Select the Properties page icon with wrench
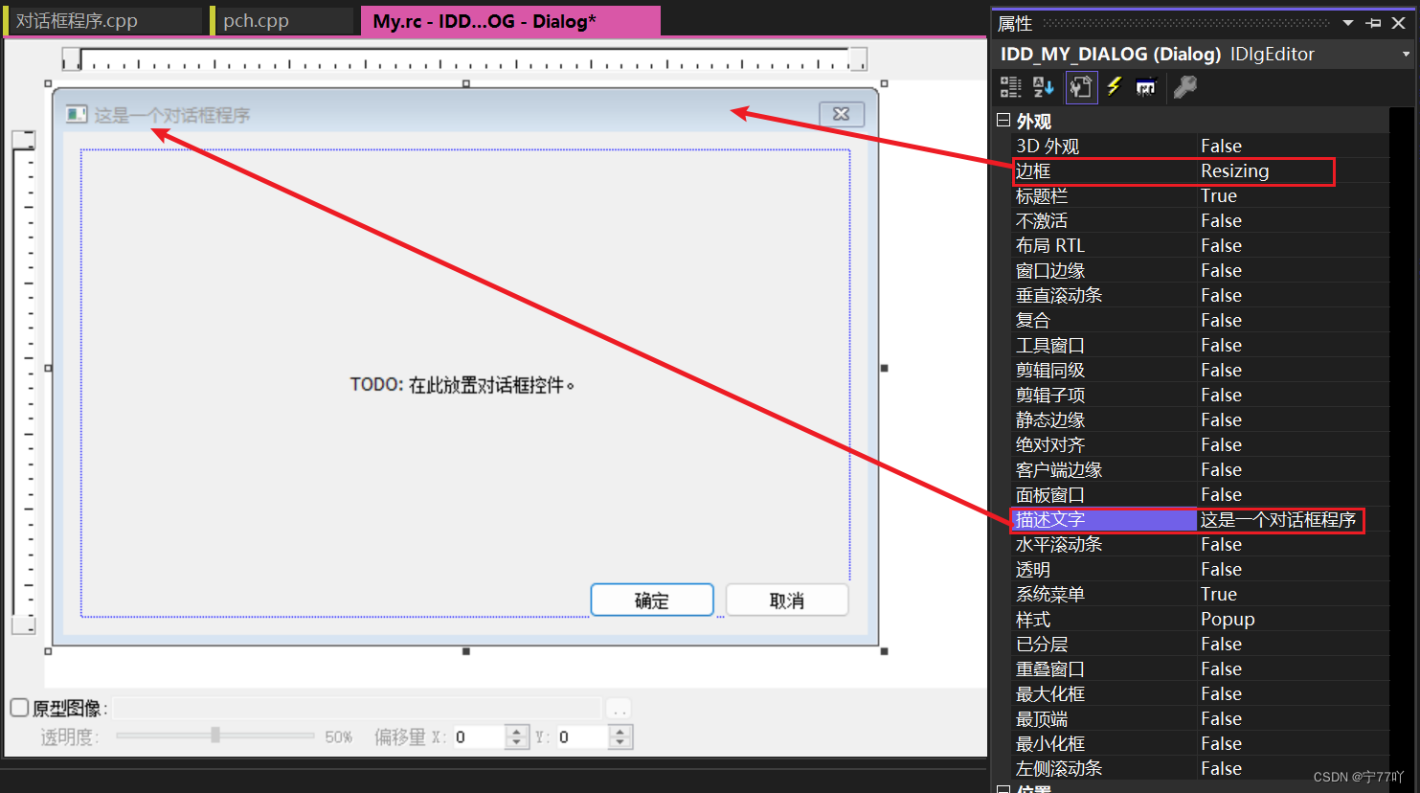The height and width of the screenshot is (793, 1420). [1081, 87]
